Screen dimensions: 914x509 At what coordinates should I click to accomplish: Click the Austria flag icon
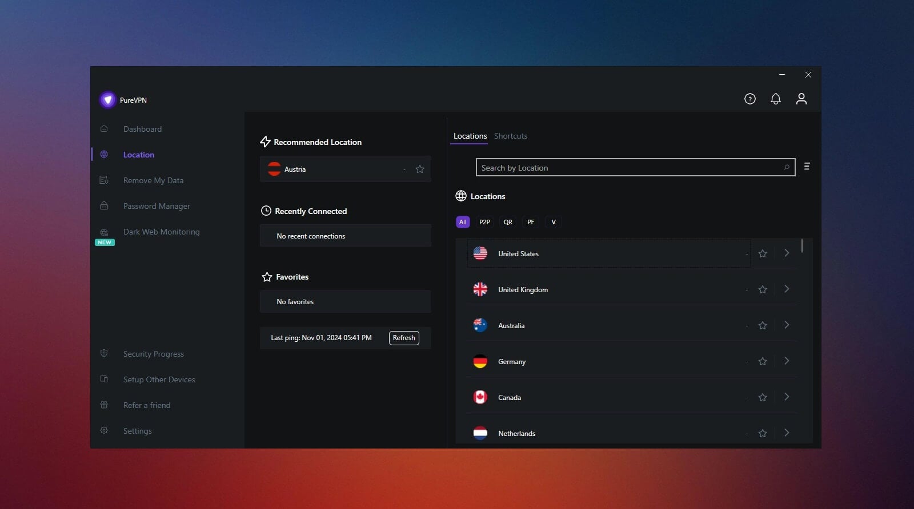point(274,169)
